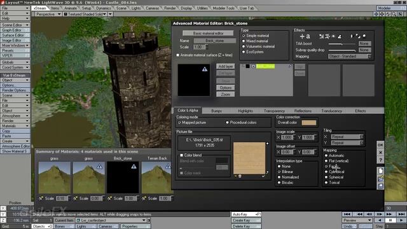This screenshot has width=407, height=229.
Task: Switch to the Bumps tab
Action: coord(216,111)
